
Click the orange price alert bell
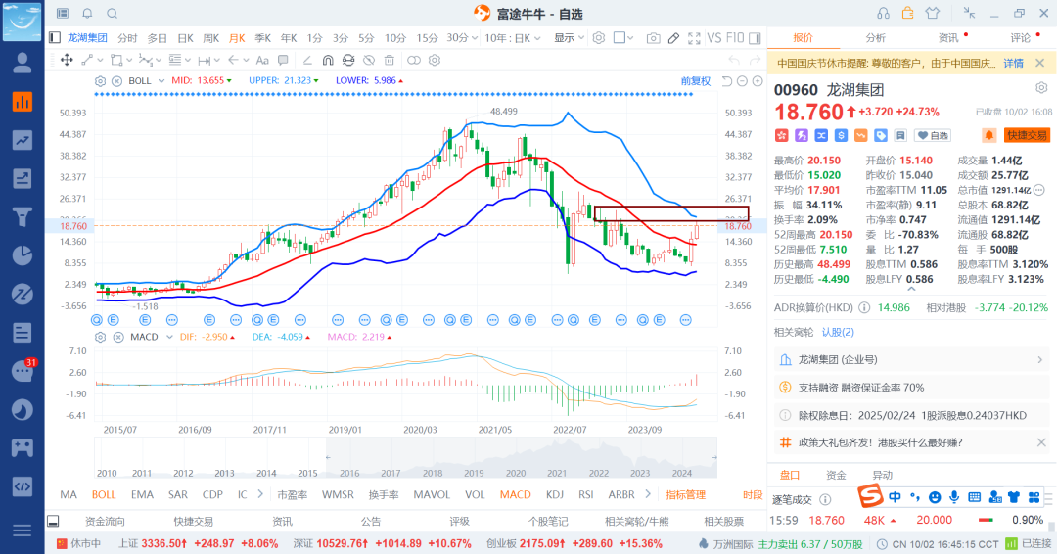click(988, 135)
